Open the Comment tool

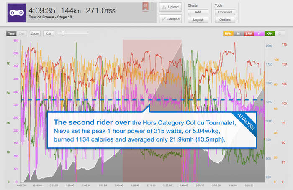tap(225, 12)
